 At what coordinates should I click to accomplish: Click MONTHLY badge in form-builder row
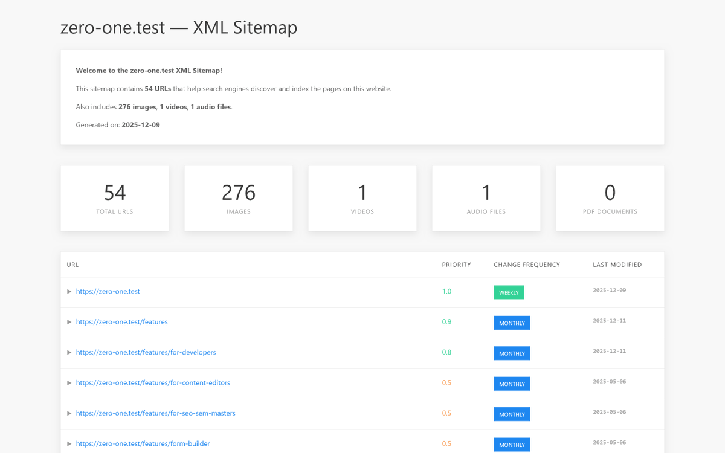512,445
